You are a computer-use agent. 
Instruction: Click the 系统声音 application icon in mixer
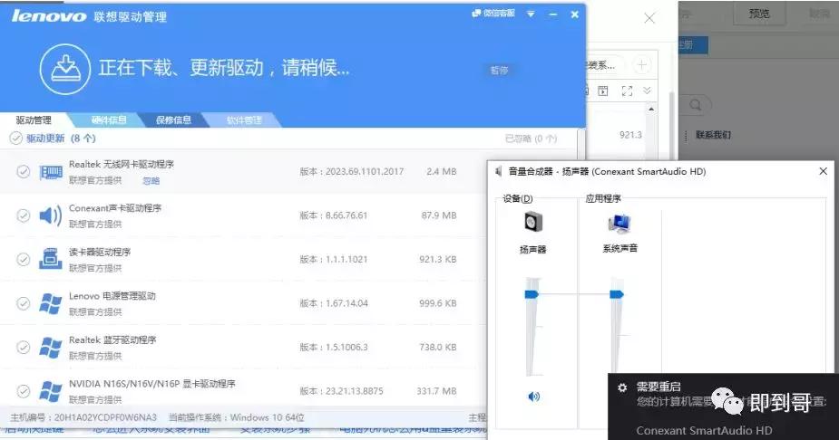[619, 224]
